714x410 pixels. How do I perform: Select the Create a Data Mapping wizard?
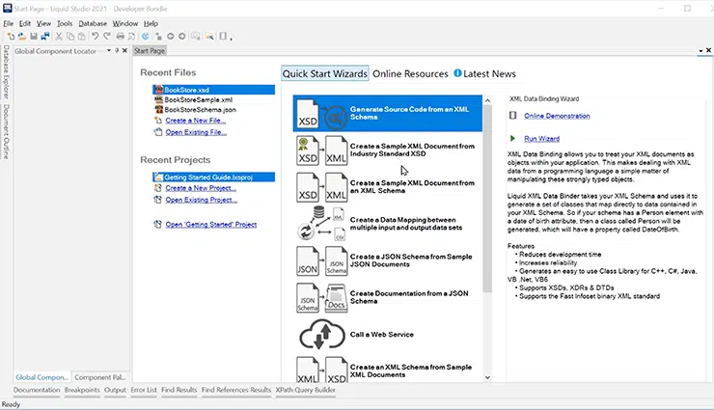tap(388, 224)
